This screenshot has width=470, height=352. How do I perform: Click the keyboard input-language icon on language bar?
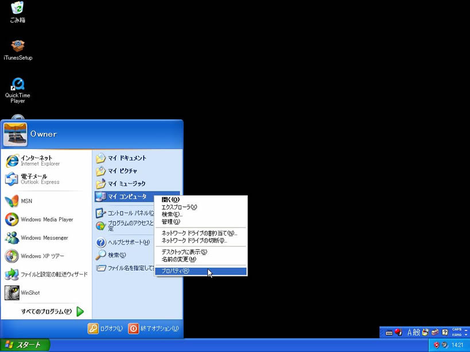click(389, 333)
